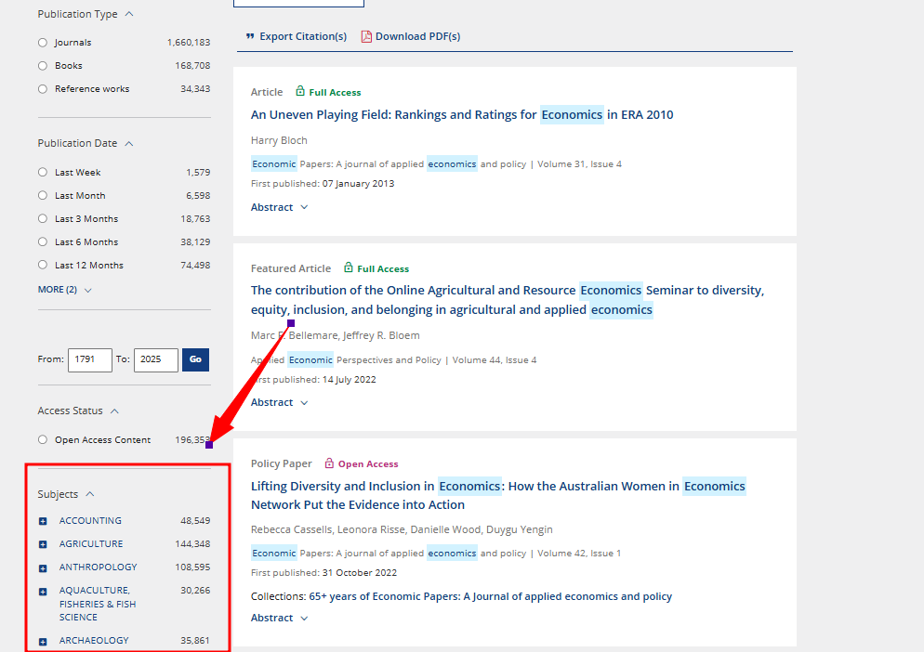The height and width of the screenshot is (652, 924).
Task: Expand the ACCOUNTING subject plus icon
Action: pos(43,521)
